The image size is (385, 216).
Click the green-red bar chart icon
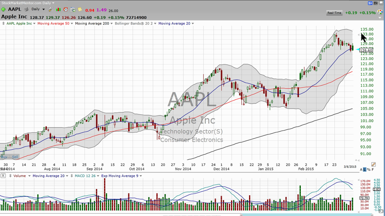59,10
